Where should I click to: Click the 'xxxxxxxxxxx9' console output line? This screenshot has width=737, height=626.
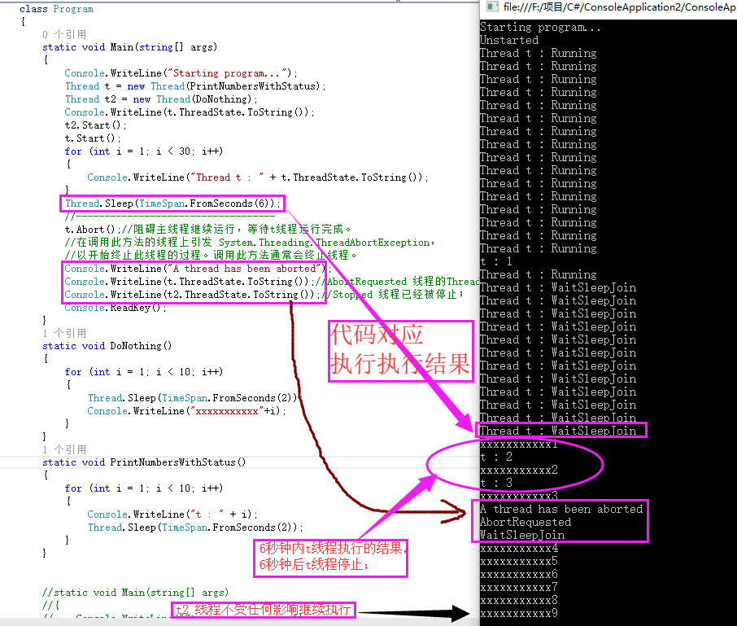pyautogui.click(x=519, y=613)
